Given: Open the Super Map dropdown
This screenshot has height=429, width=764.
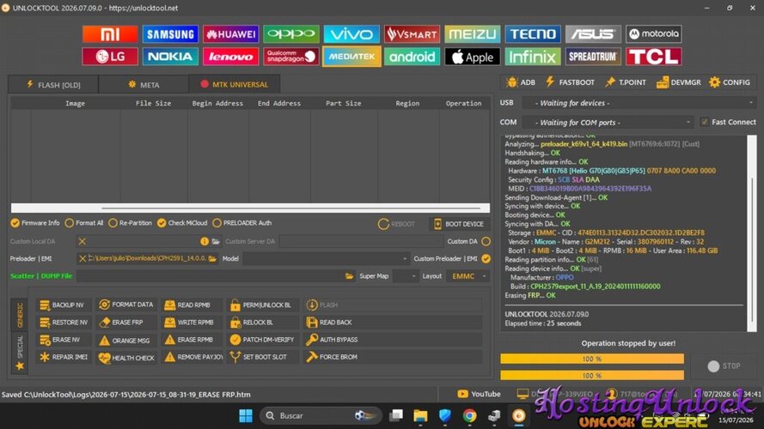Looking at the screenshot, I should (x=406, y=275).
